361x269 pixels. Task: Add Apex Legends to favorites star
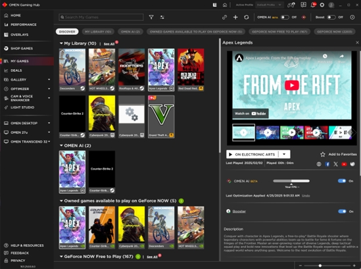tap(323, 155)
